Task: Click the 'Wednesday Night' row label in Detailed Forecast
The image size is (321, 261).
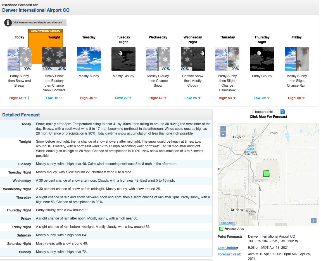Action: pyautogui.click(x=17, y=189)
